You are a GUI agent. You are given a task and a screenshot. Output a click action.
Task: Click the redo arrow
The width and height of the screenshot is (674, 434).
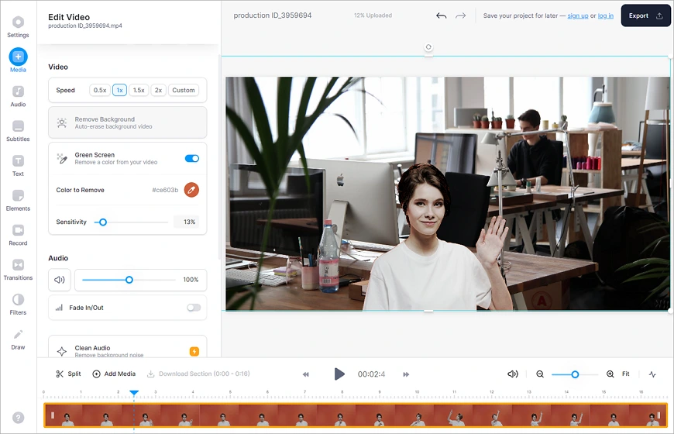(460, 16)
